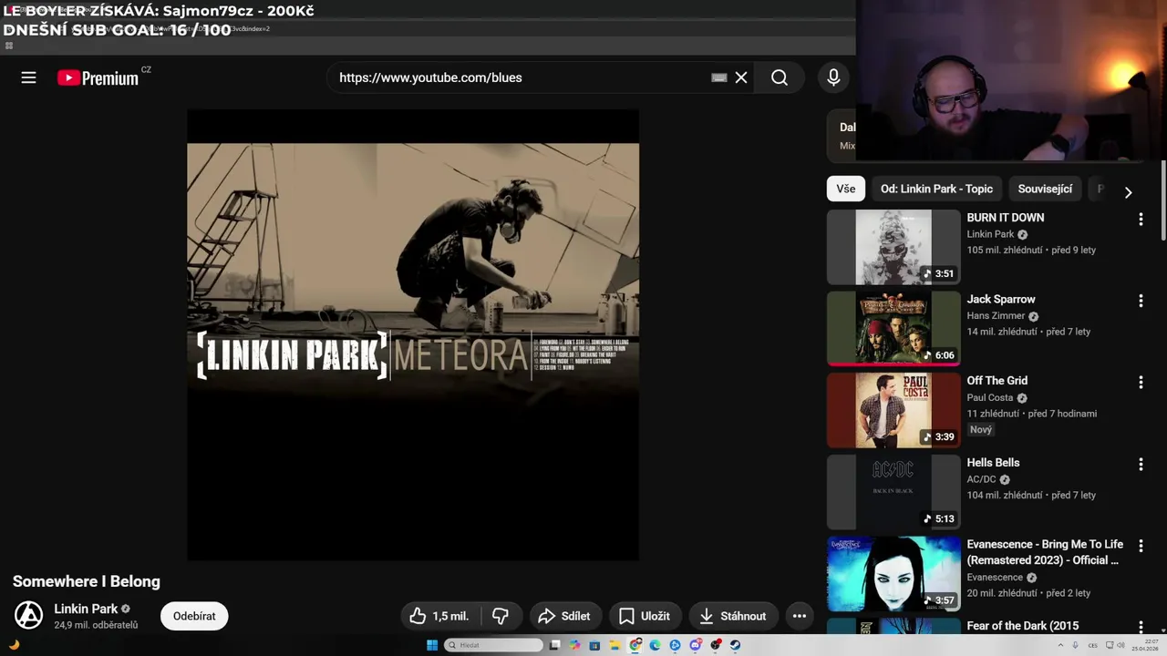Open more actions (three dots) under the video

pyautogui.click(x=800, y=616)
